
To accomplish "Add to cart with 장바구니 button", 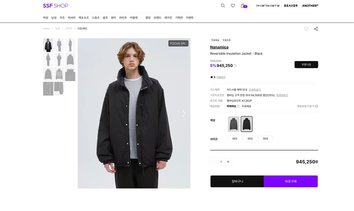I will pyautogui.click(x=237, y=181).
